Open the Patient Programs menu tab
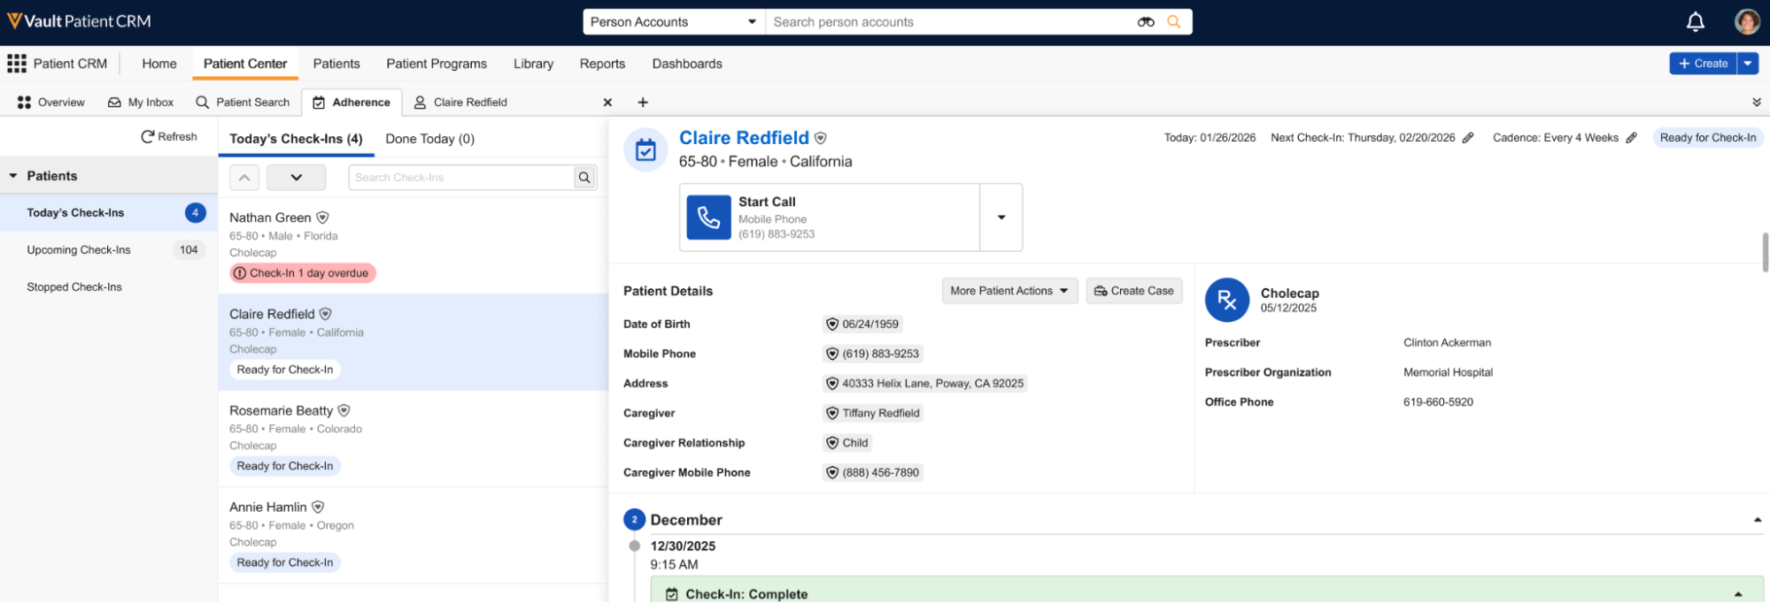This screenshot has width=1770, height=603. click(437, 64)
